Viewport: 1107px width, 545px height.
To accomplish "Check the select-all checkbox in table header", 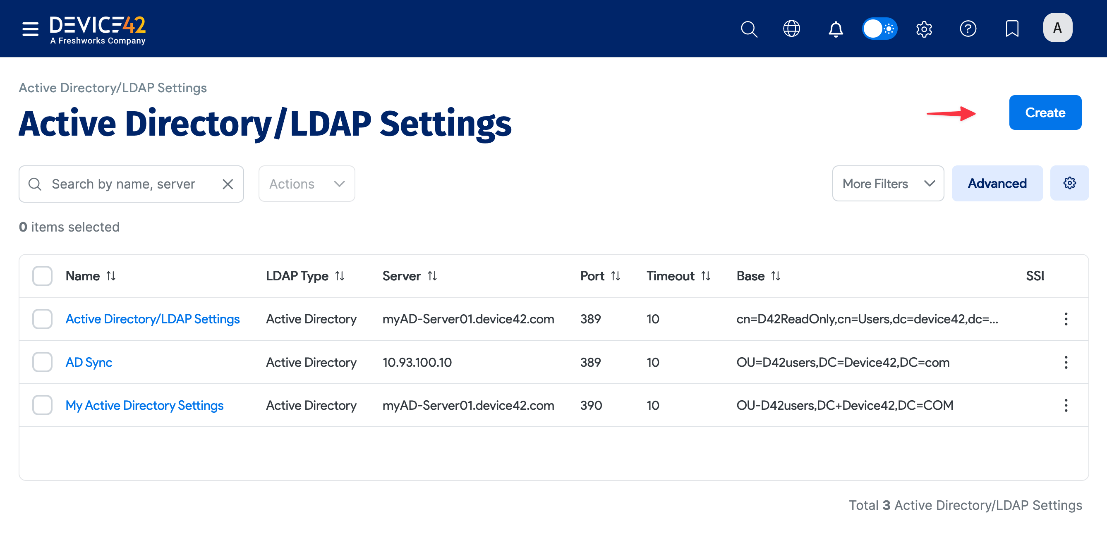I will point(42,276).
